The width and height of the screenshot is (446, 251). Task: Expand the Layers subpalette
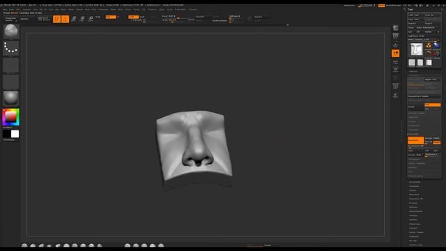pos(413,190)
